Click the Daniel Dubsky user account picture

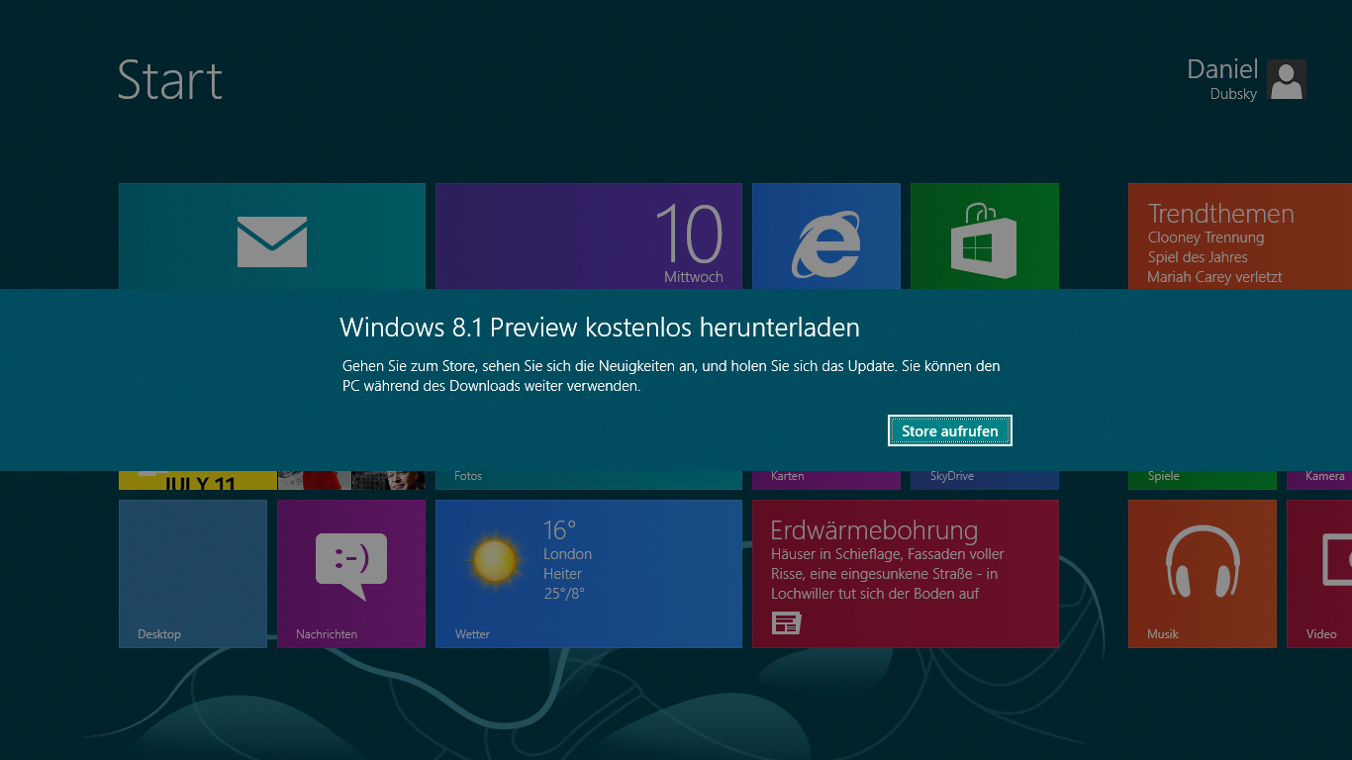click(x=1287, y=79)
